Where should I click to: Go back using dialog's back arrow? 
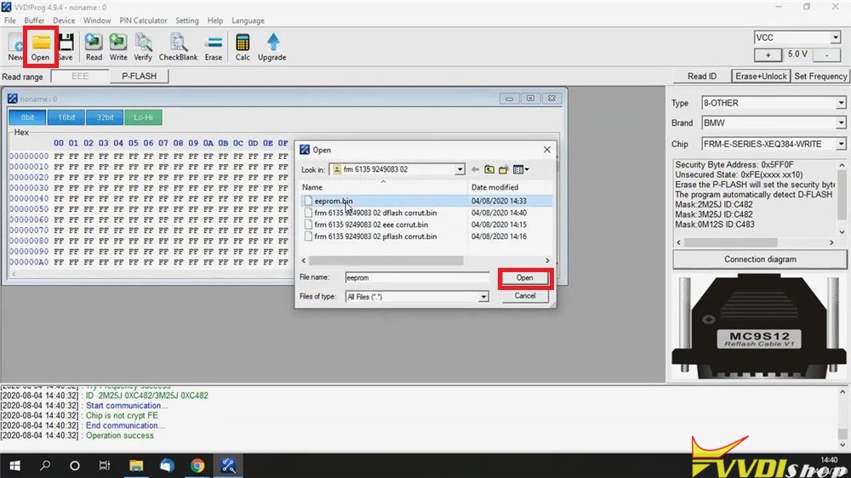pos(475,170)
